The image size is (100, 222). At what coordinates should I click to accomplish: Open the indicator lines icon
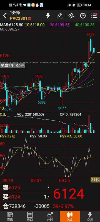click(71, 16)
